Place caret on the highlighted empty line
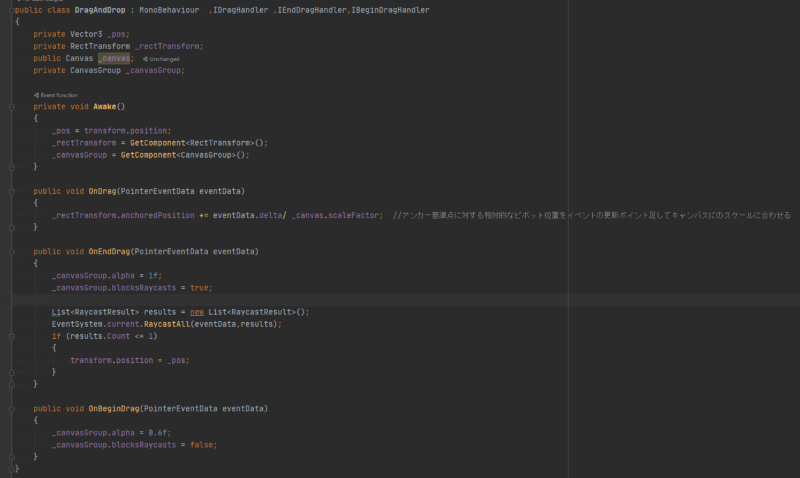This screenshot has width=800, height=478. click(x=406, y=300)
